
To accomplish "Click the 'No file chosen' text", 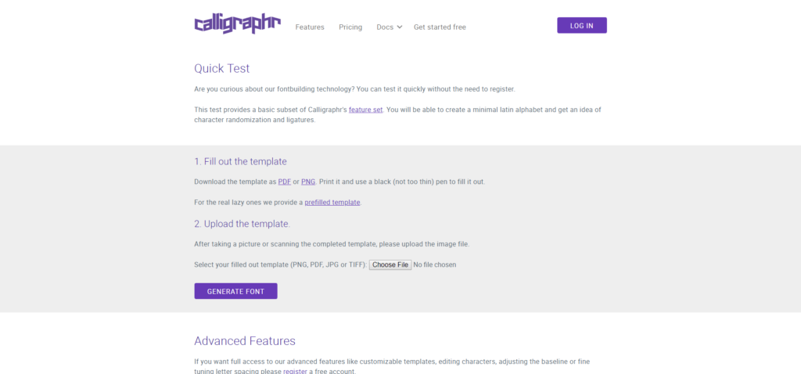I will (x=435, y=264).
